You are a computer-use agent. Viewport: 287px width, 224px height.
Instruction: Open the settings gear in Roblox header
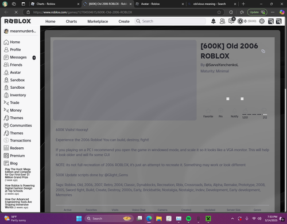tap(262, 21)
